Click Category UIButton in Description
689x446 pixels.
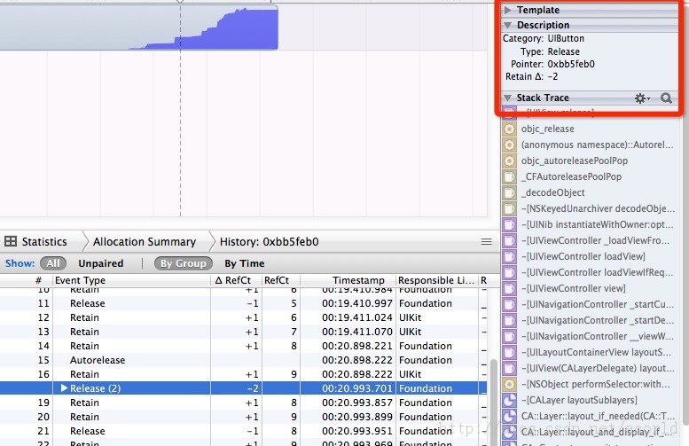[566, 39]
